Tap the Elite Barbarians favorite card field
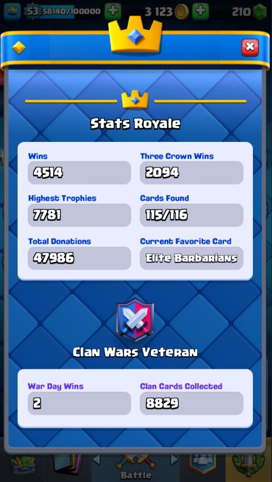The width and height of the screenshot is (272, 482). coord(192,258)
